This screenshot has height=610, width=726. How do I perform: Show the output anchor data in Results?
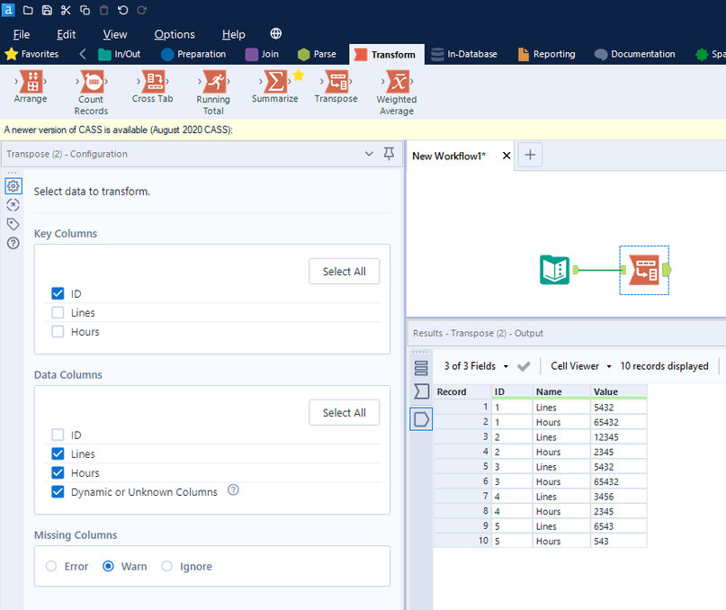click(x=421, y=419)
